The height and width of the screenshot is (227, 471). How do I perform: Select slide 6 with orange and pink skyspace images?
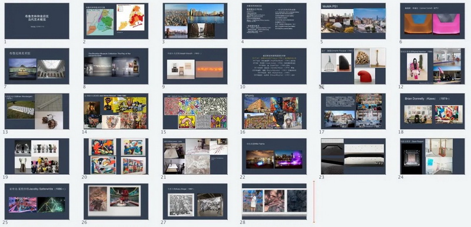tap(432, 21)
